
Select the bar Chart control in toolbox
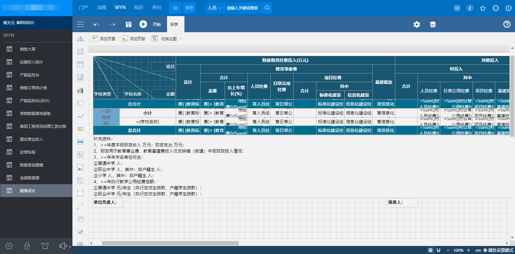(x=80, y=90)
